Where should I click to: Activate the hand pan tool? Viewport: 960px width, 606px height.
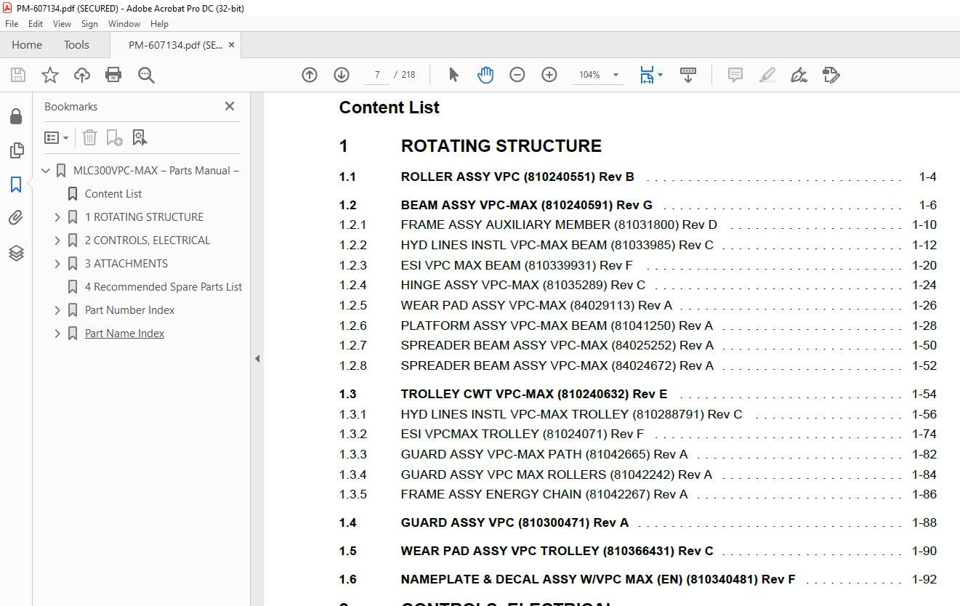(485, 75)
